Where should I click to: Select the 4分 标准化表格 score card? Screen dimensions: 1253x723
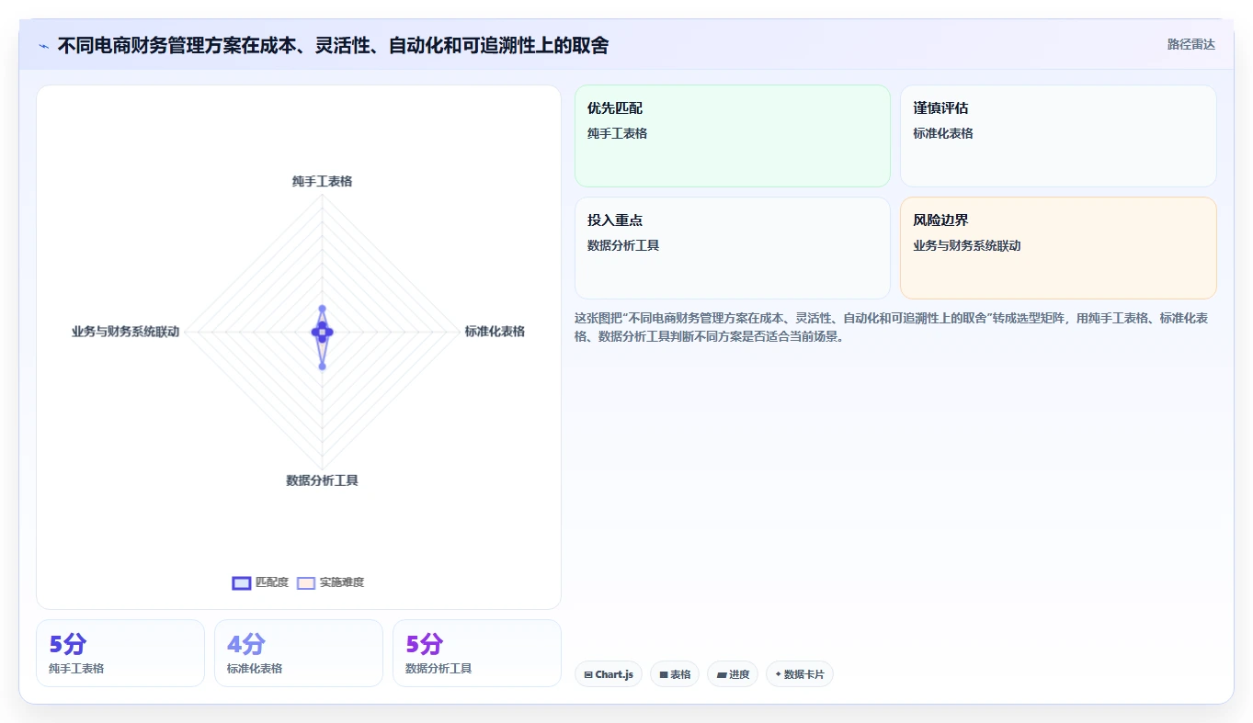tap(299, 653)
